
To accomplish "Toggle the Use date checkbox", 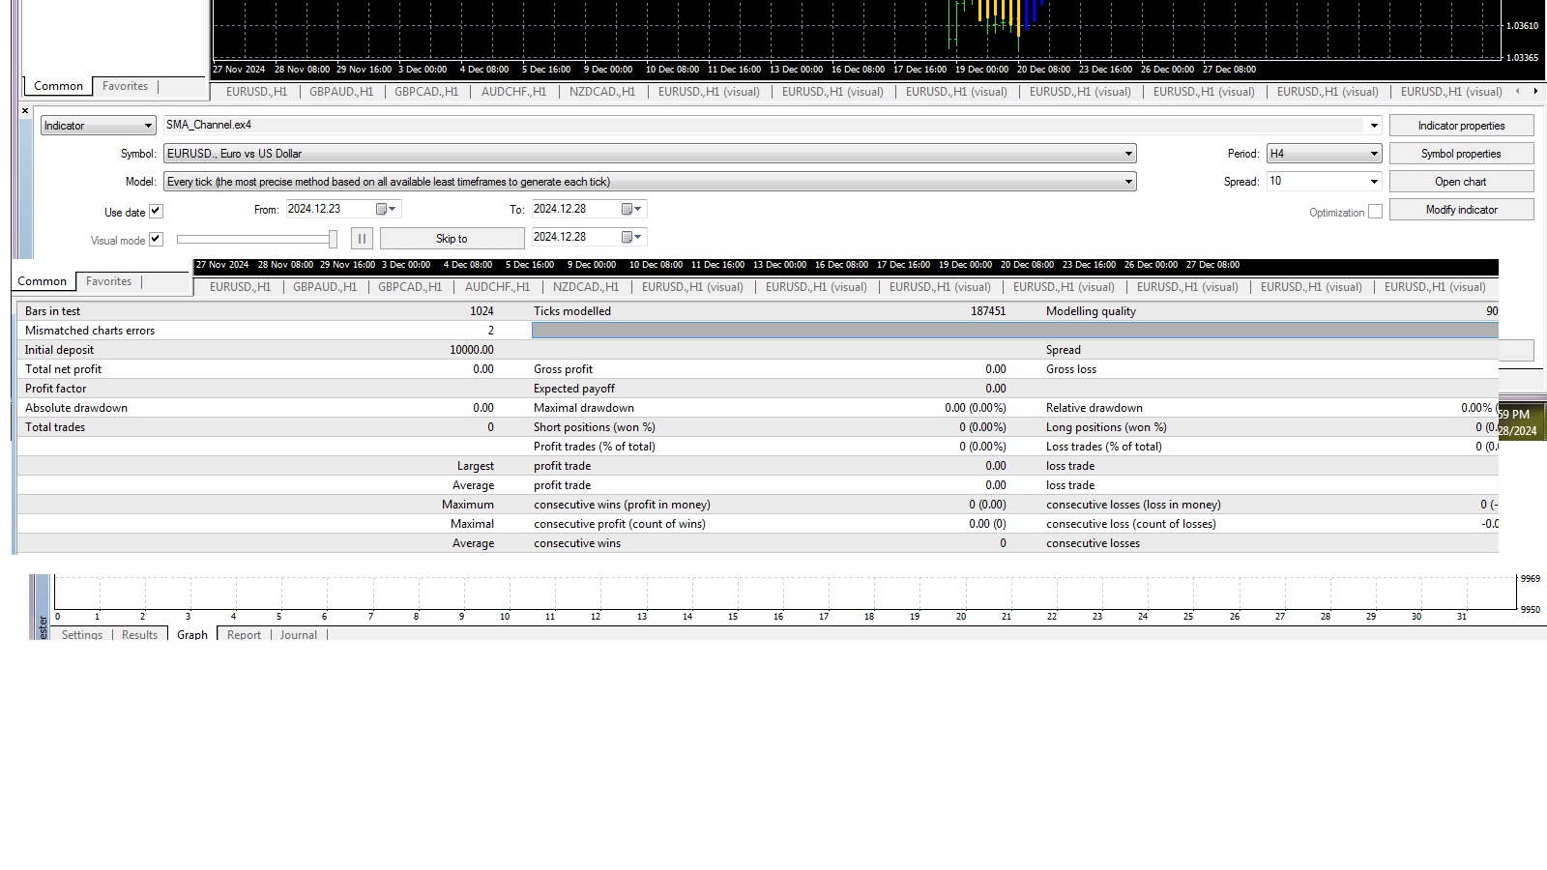I will (156, 212).
